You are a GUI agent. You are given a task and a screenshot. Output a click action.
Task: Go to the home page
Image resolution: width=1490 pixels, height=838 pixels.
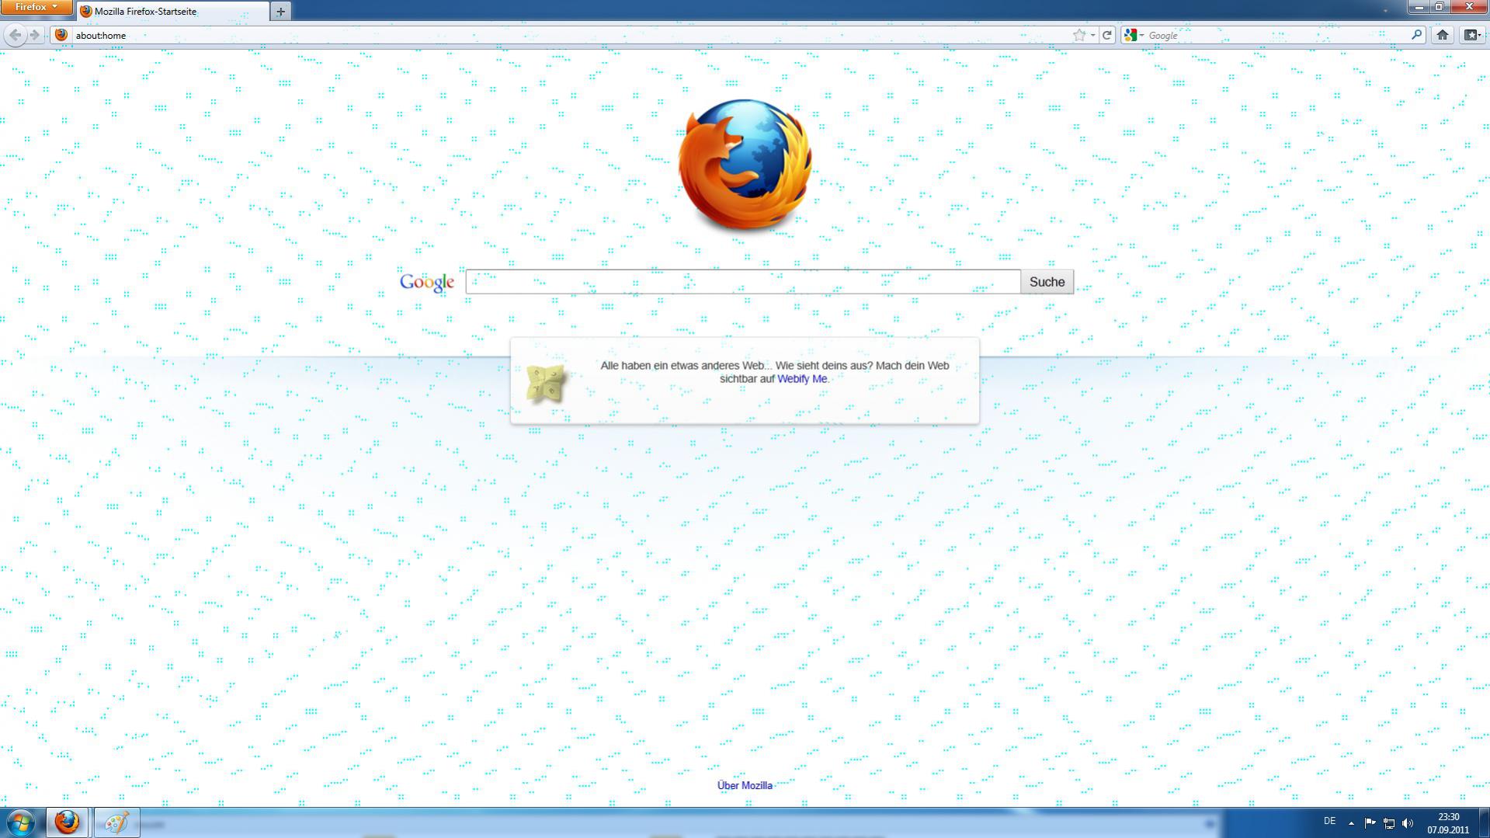(1442, 35)
